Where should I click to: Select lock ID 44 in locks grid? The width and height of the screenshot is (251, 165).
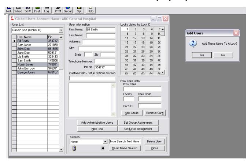(150, 65)
